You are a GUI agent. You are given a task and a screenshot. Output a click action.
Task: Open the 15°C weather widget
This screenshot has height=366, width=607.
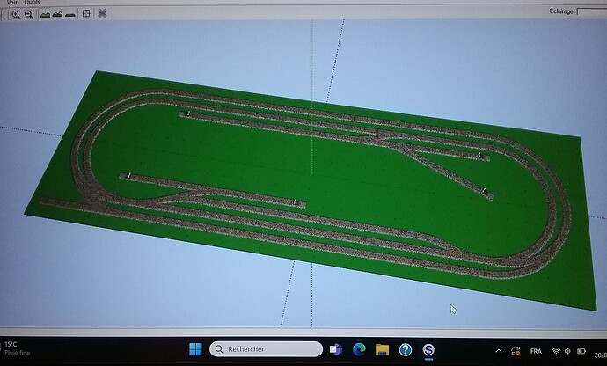click(17, 348)
